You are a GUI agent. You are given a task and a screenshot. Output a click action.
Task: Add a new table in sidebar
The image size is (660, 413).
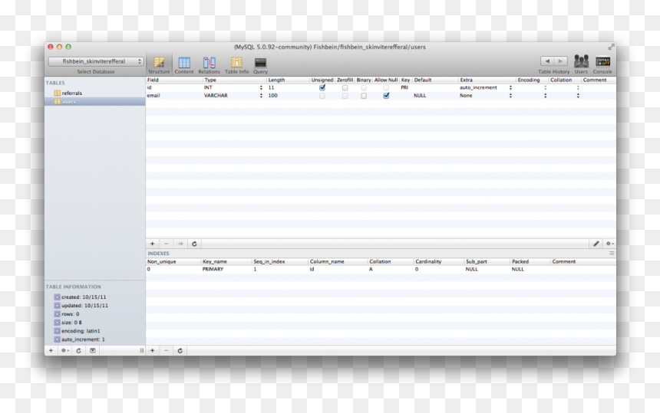(51, 350)
